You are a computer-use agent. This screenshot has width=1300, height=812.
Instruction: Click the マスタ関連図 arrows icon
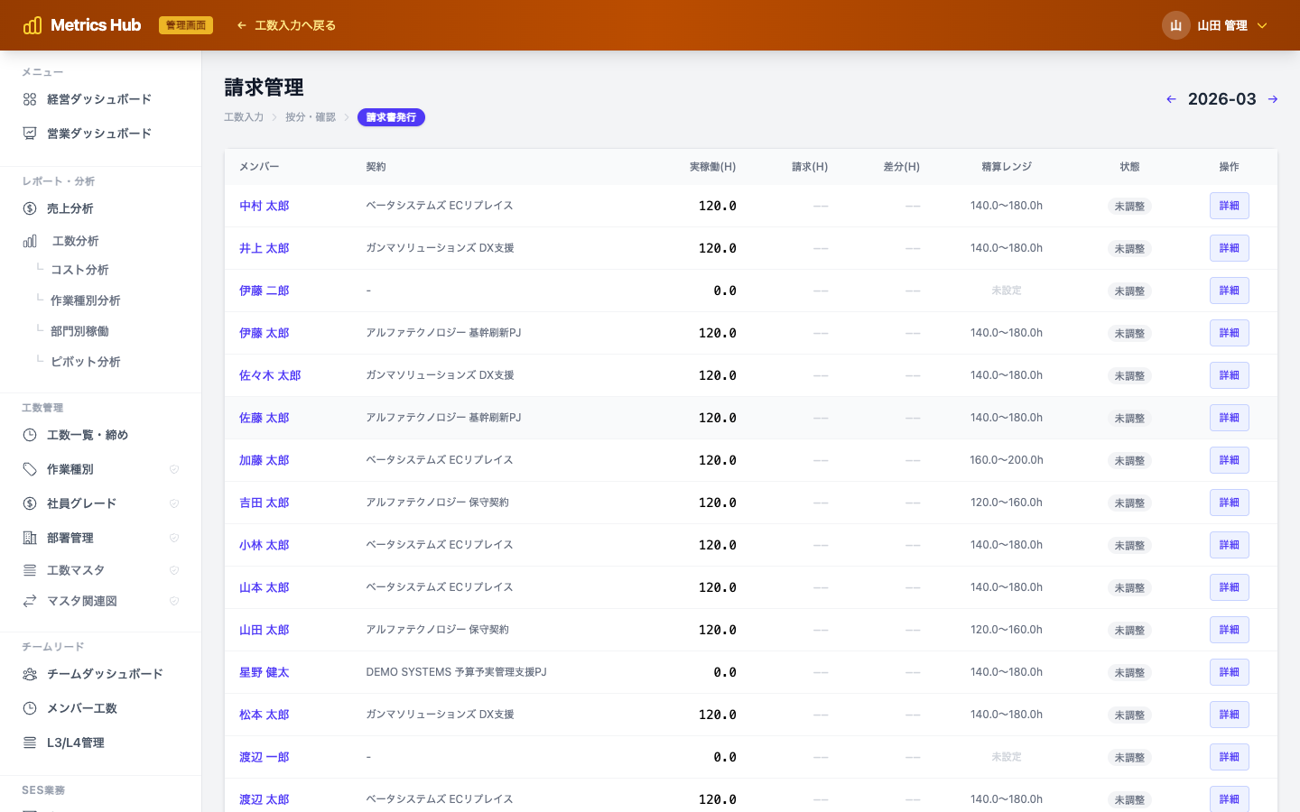point(30,601)
